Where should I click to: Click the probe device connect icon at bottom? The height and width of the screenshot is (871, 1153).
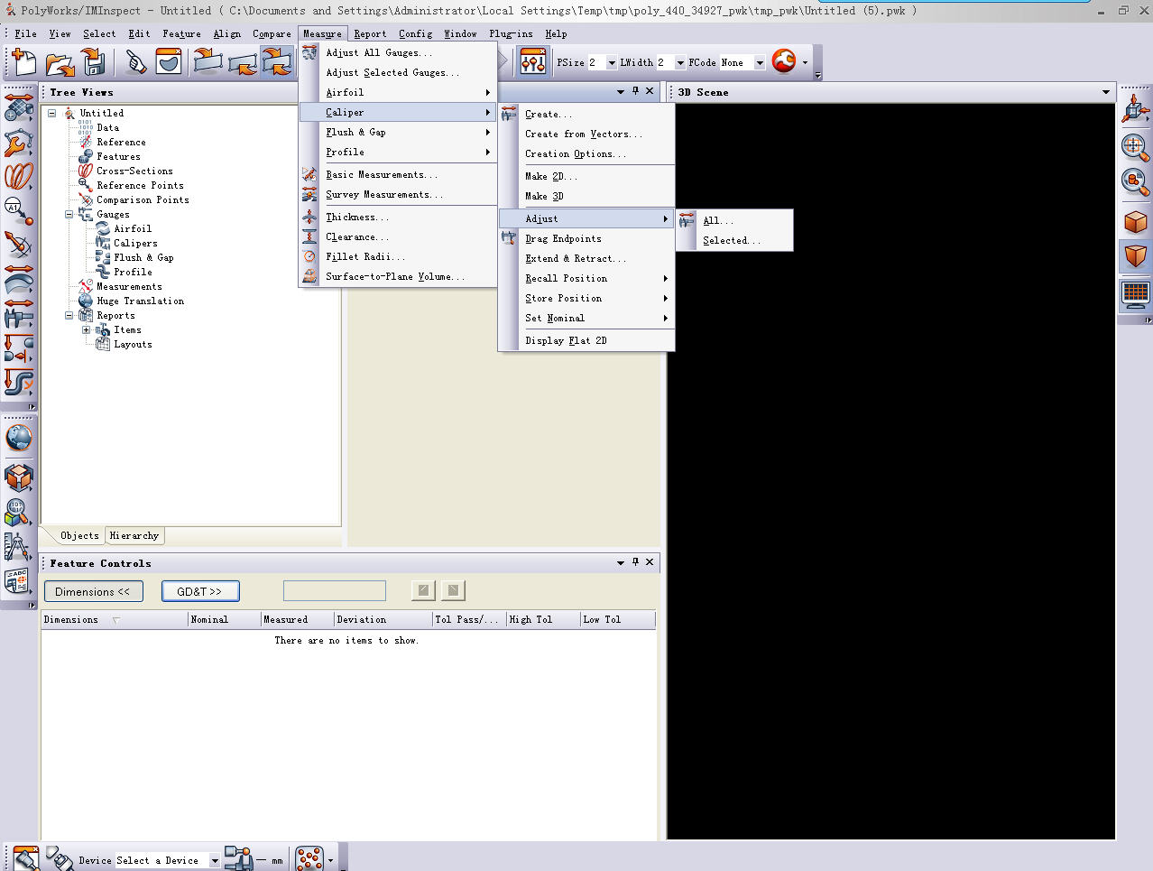(238, 858)
